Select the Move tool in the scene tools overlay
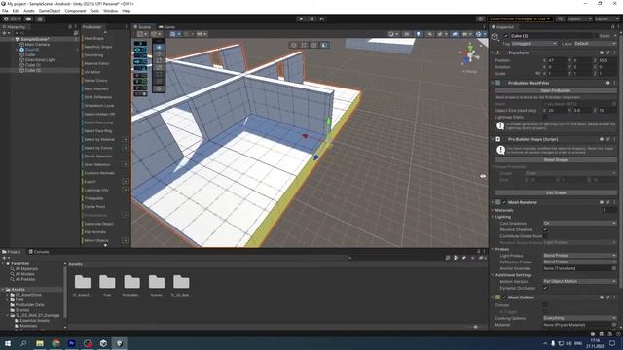The width and height of the screenshot is (623, 350). point(159,54)
